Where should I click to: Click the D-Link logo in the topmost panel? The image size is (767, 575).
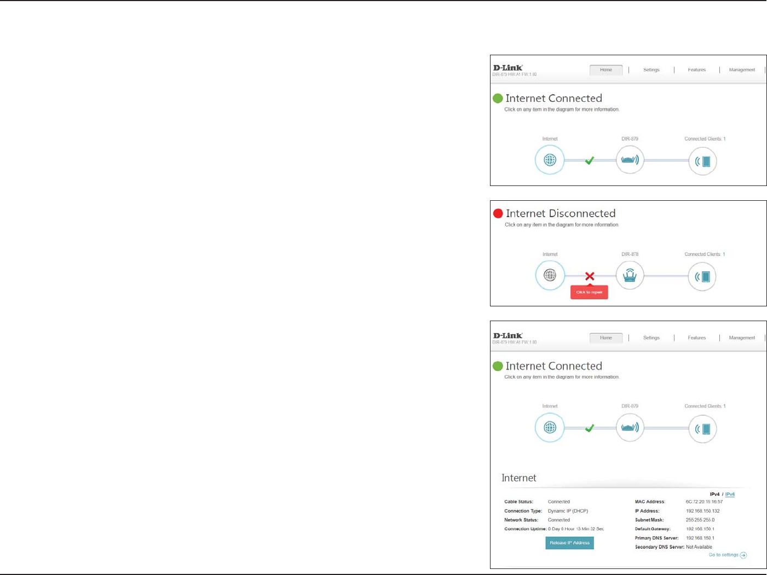click(x=508, y=68)
